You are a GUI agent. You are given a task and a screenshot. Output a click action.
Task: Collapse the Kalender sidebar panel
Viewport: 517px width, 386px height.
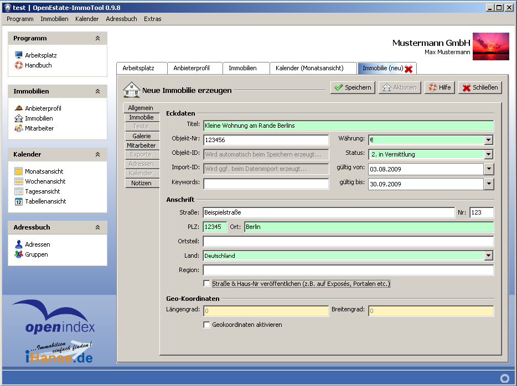tap(97, 154)
